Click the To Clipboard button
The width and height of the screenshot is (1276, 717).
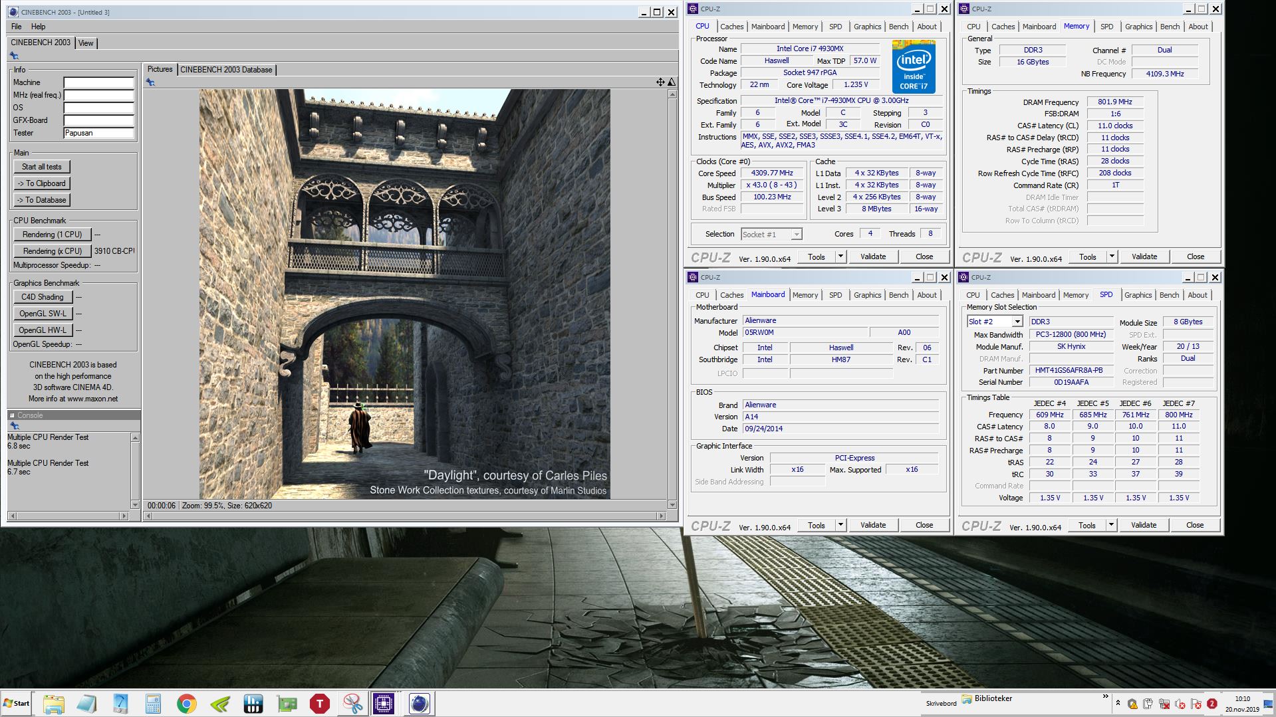41,183
